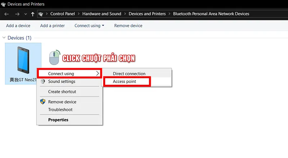Open Control Panel in breadcrumb
The height and width of the screenshot is (158, 288).
pos(62,14)
